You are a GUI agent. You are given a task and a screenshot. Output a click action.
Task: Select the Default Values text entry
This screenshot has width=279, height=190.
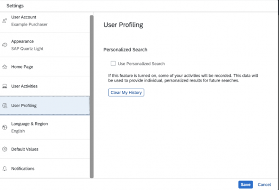(x=25, y=149)
